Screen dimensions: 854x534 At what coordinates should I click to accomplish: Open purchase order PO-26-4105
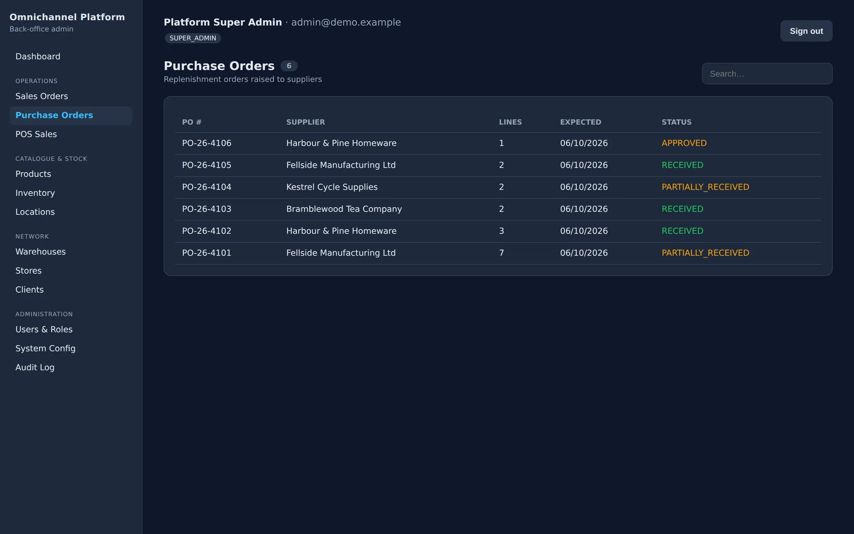(x=498, y=165)
